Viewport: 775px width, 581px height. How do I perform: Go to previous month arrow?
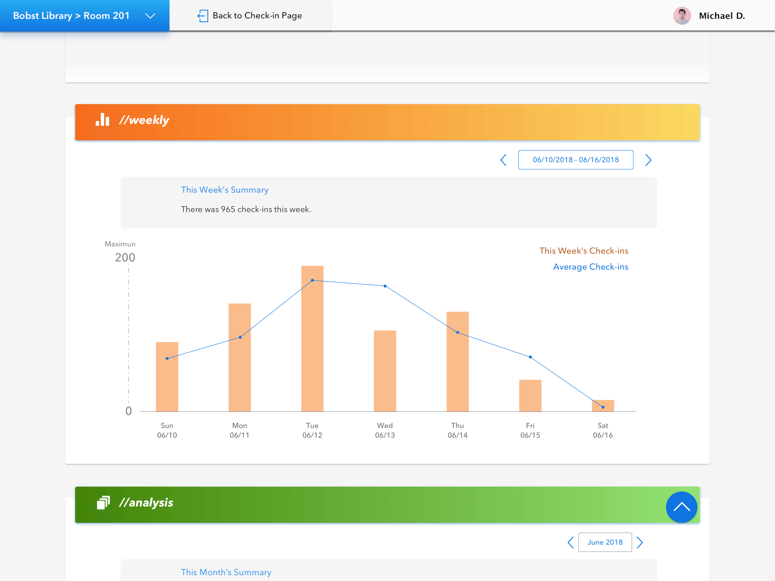point(570,543)
